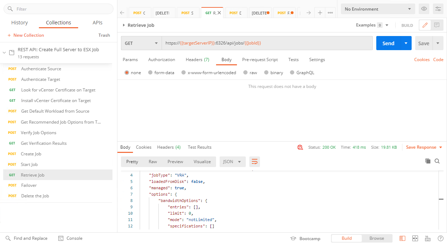447x244 pixels.
Task: Open the comments icon next to the pencil
Action: pos(437,25)
